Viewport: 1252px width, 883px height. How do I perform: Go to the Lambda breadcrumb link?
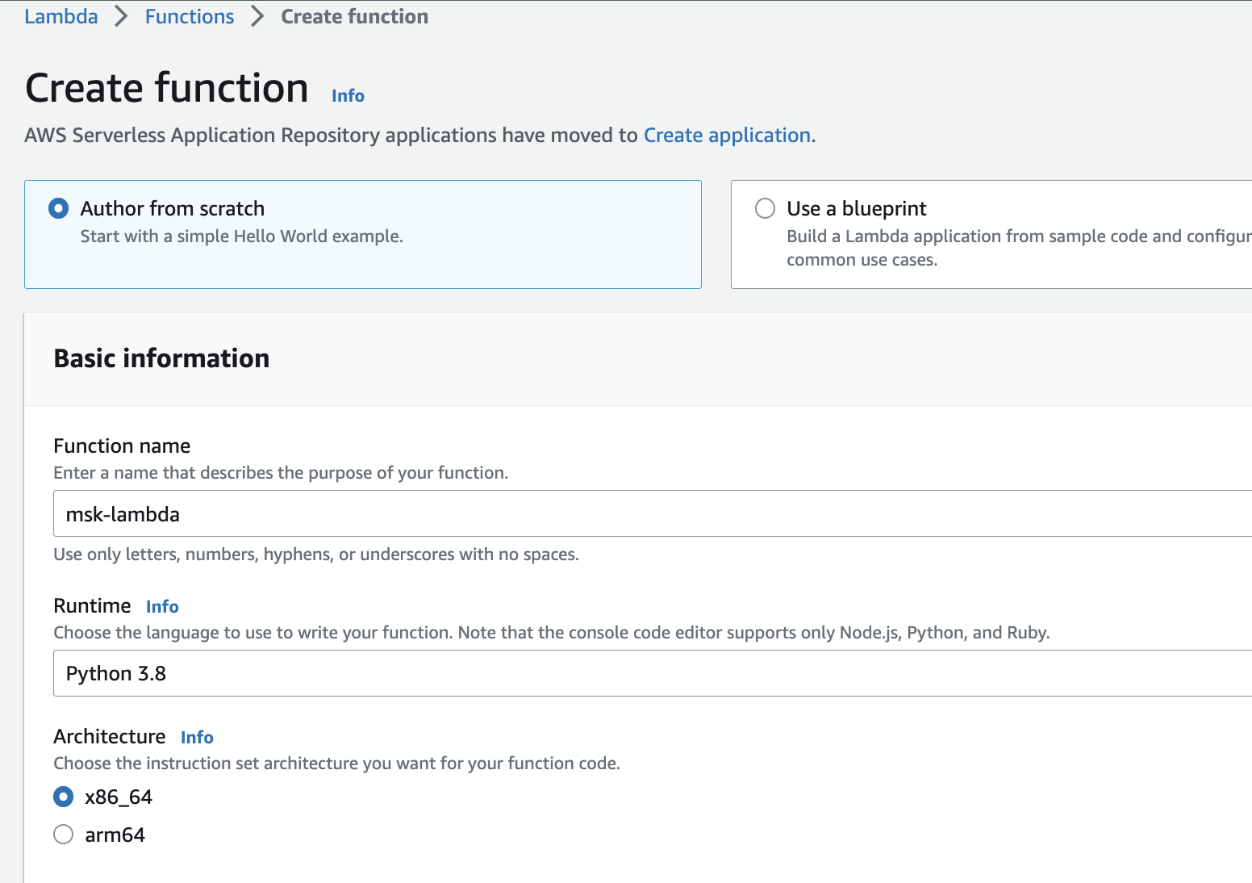(x=61, y=16)
